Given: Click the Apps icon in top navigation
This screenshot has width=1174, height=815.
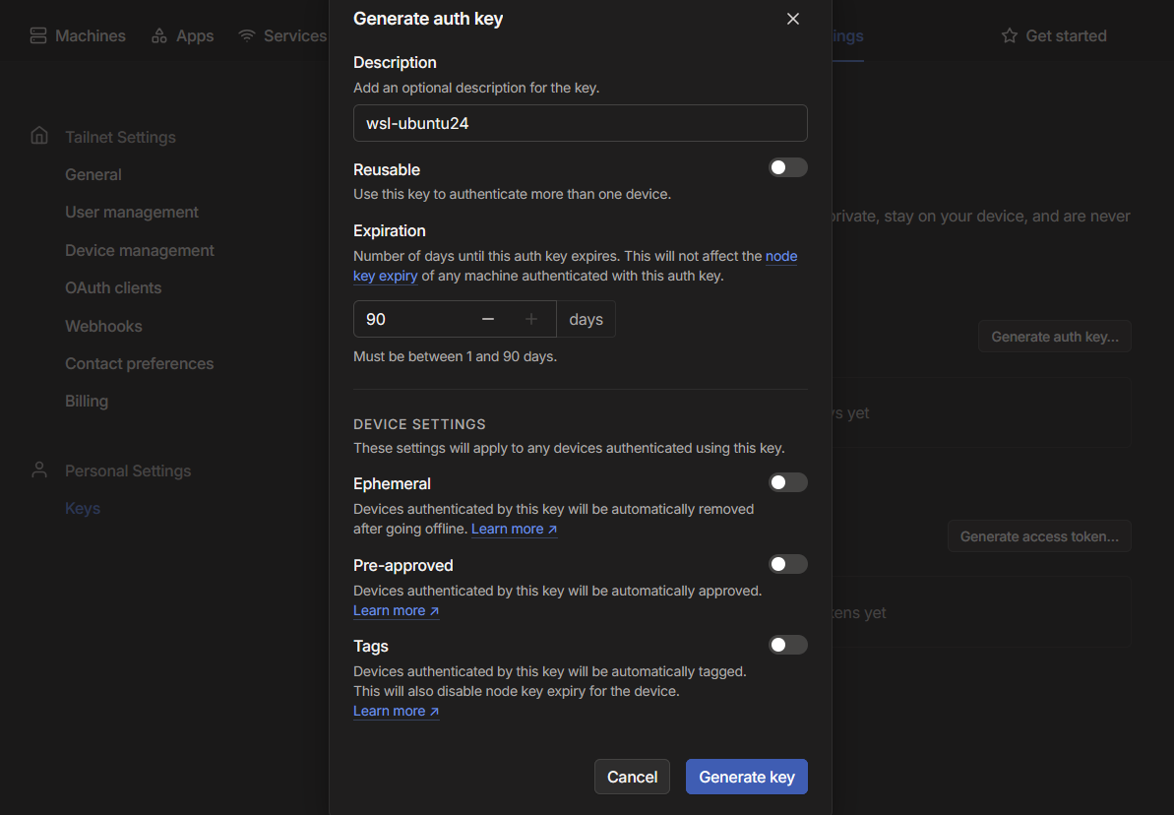Looking at the screenshot, I should pos(159,35).
